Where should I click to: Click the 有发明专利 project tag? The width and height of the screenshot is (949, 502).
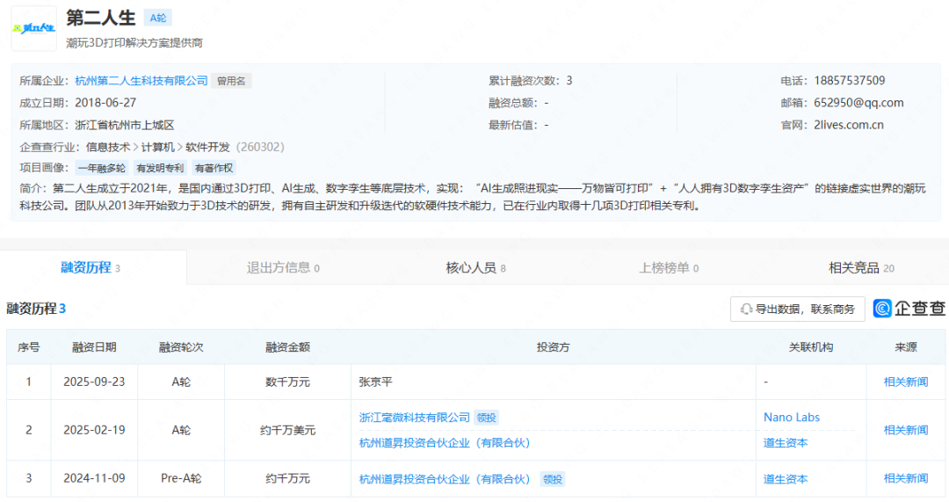(161, 168)
